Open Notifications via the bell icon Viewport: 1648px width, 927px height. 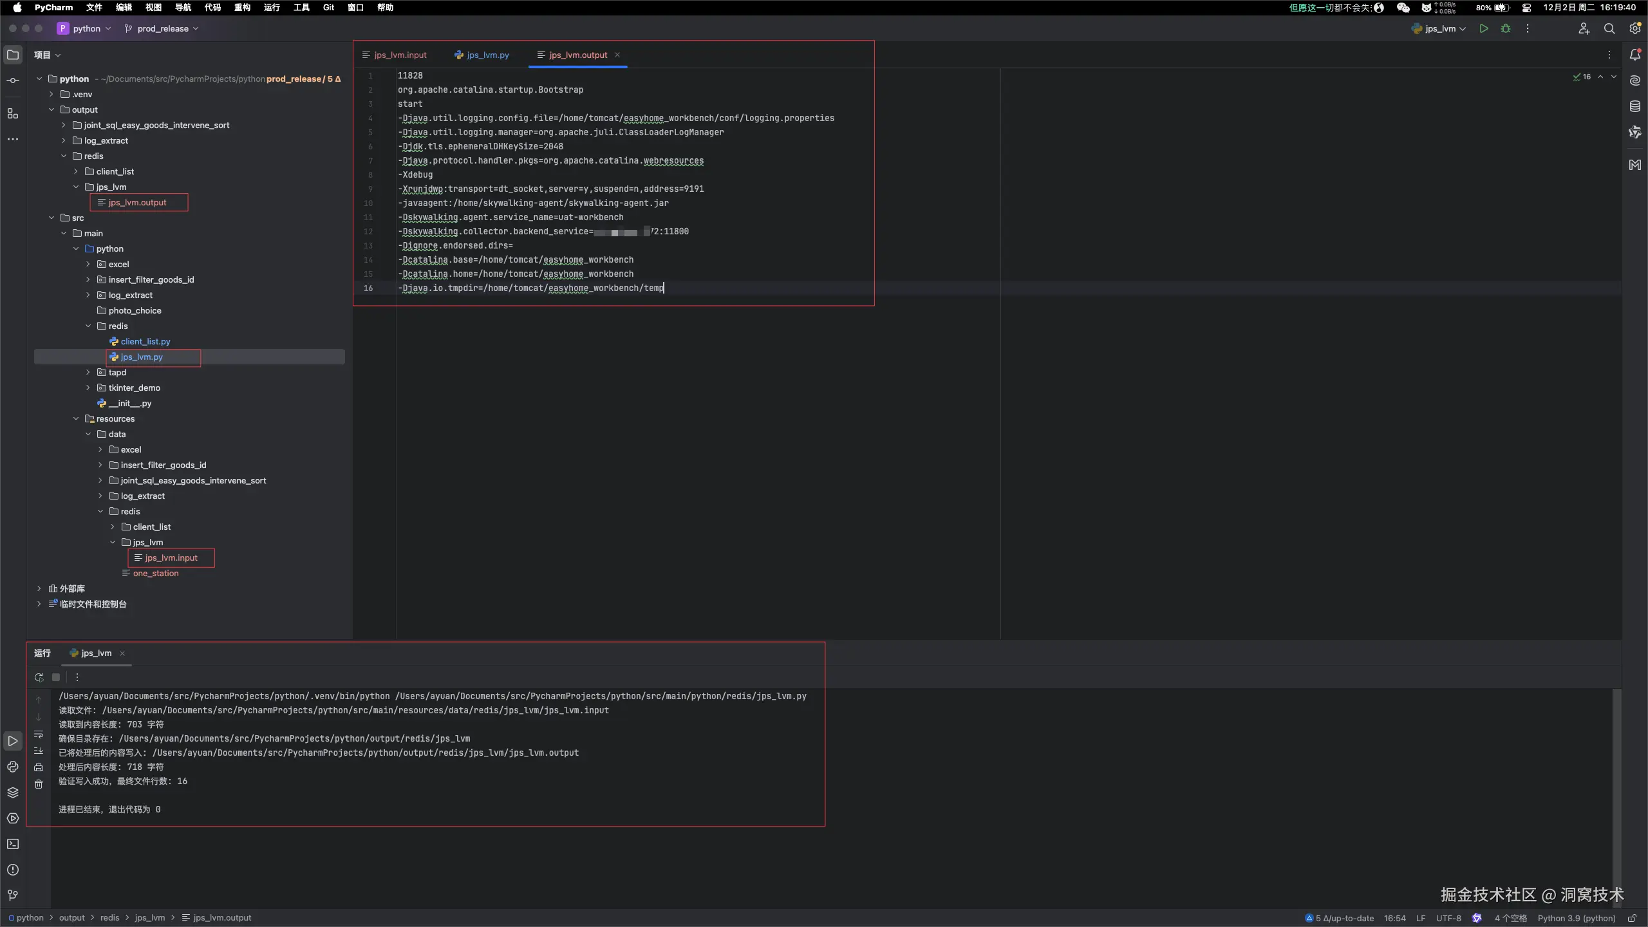coord(1634,55)
